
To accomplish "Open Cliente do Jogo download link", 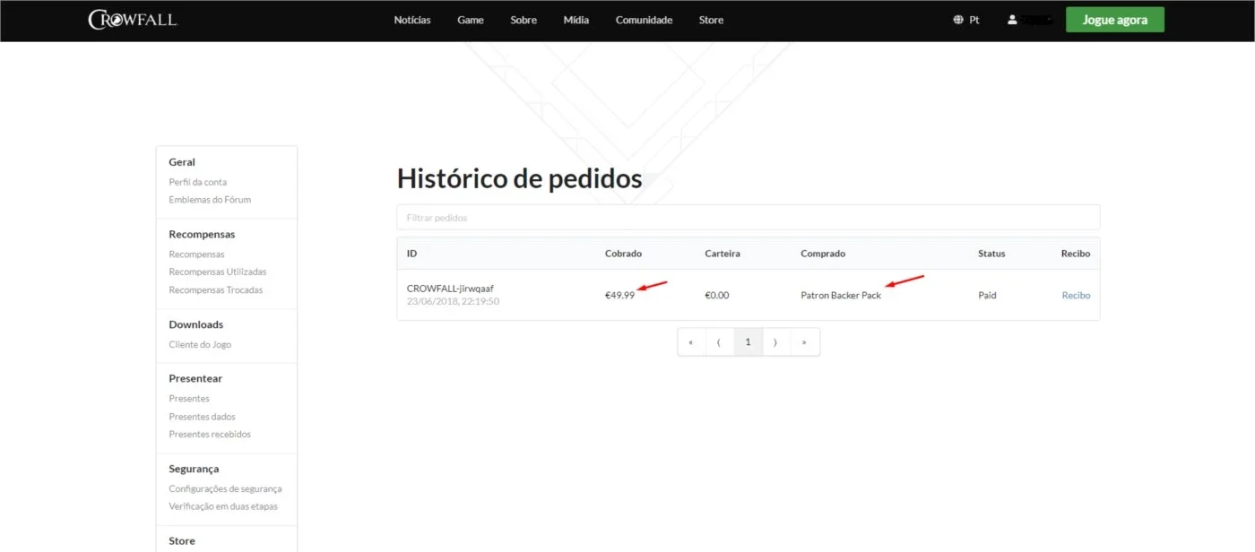I will (200, 345).
